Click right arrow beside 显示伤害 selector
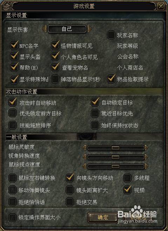 pos(89,29)
